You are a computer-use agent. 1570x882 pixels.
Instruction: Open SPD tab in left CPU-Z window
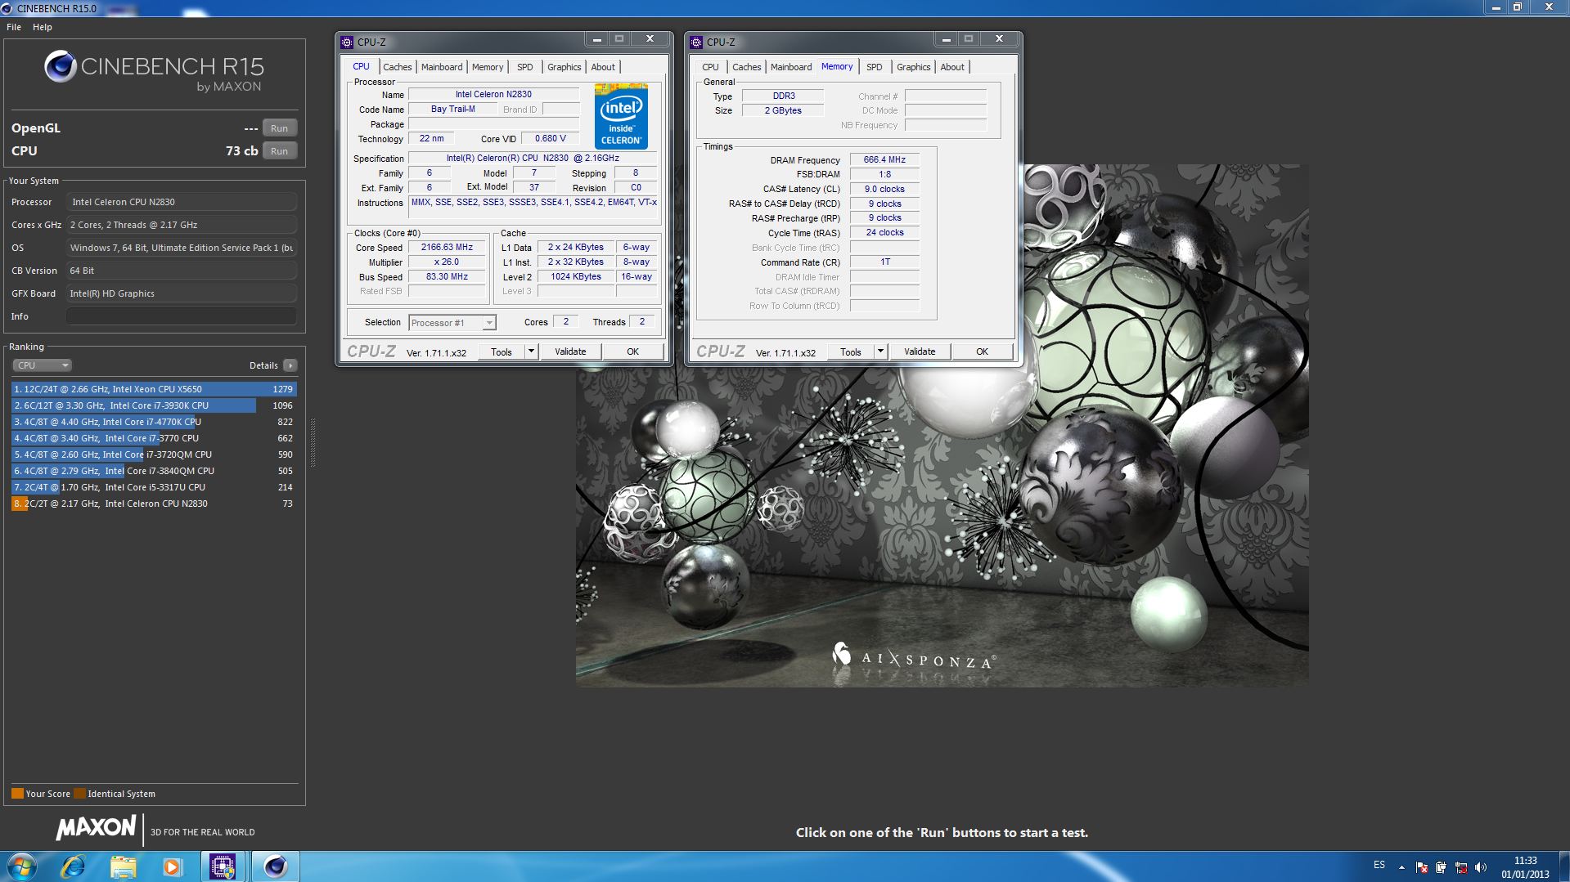[525, 67]
